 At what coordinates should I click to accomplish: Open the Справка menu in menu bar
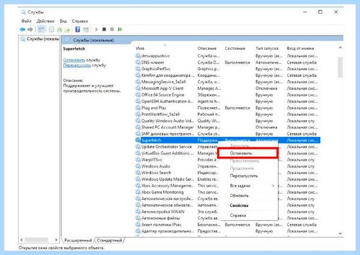coord(80,21)
